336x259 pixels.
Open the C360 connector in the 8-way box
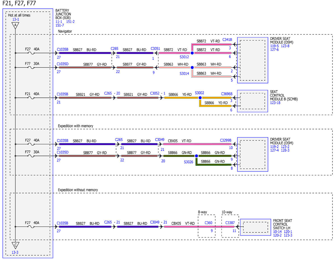[209, 223]
